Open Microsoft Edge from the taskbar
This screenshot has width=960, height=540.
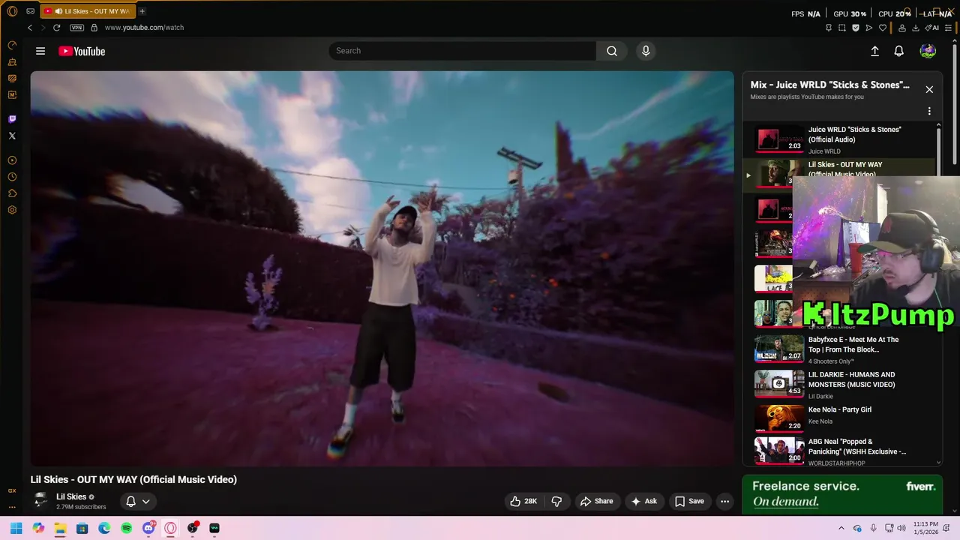(104, 528)
